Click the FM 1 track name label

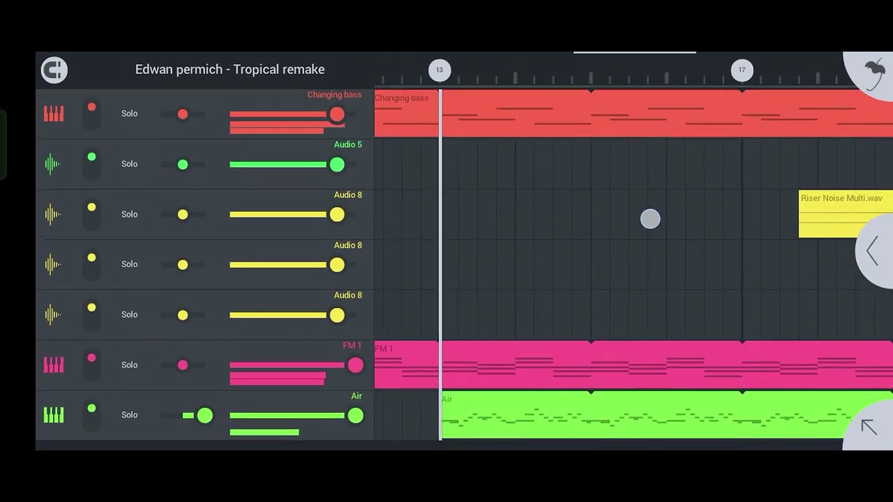point(352,346)
